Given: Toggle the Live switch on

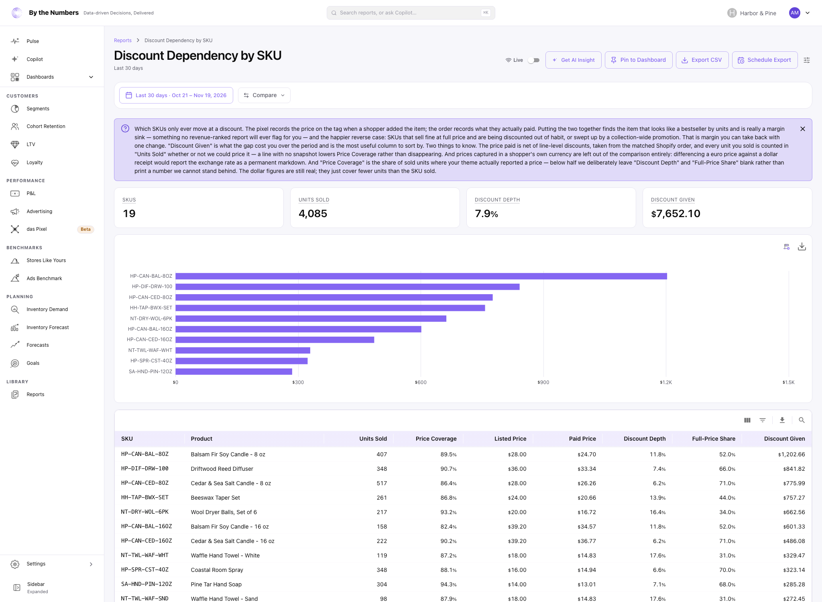Looking at the screenshot, I should 533,60.
